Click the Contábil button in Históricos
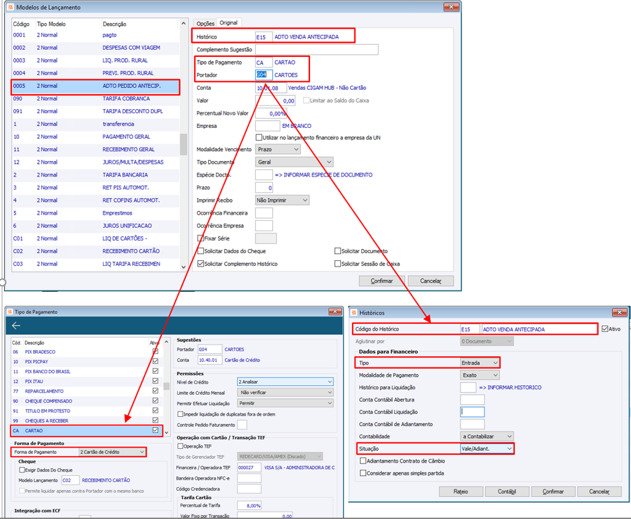Screen dimensions: 631x519 tap(507, 492)
